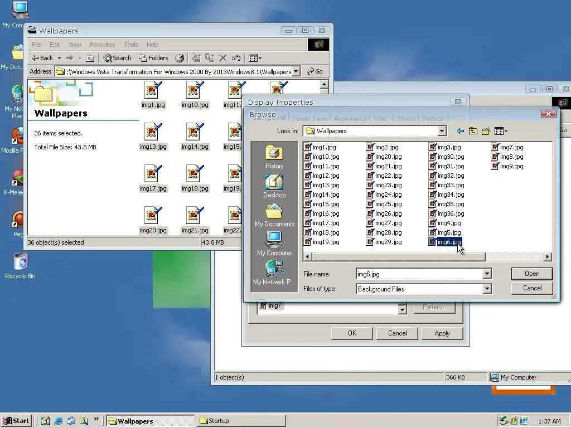Select My Computer in Browse sidebar
The image size is (571, 428).
[x=274, y=244]
